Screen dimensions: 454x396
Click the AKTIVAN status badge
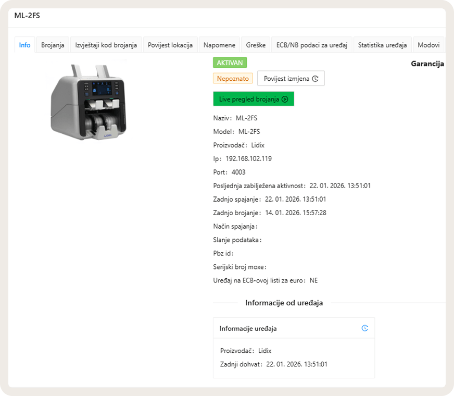tap(230, 63)
